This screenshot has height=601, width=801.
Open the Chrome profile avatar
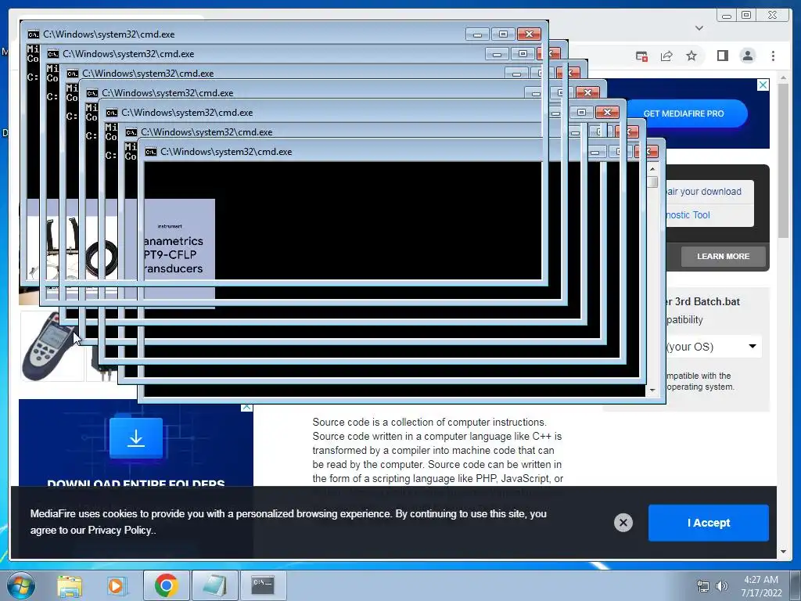(747, 56)
